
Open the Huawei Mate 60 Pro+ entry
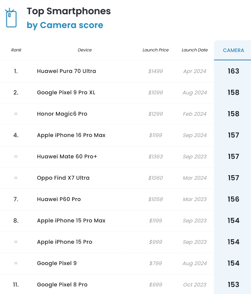click(x=67, y=157)
